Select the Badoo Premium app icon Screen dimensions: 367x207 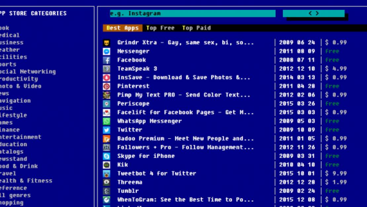pyautogui.click(x=106, y=139)
